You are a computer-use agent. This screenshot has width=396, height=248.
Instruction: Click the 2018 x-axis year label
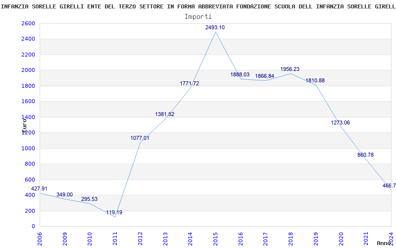pos(291,239)
